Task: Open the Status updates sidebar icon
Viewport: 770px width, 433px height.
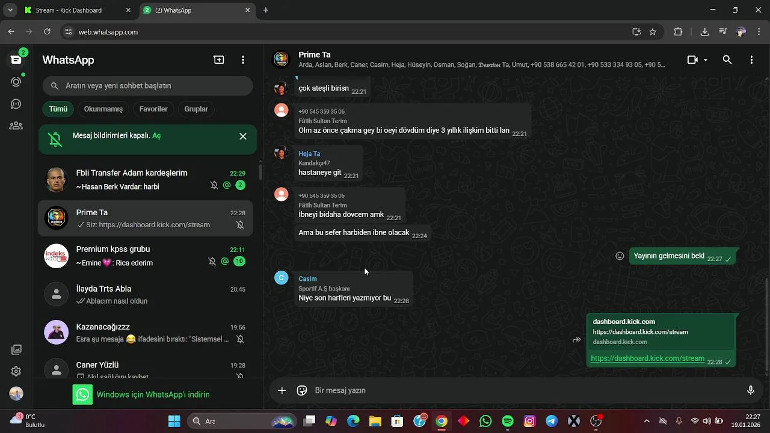Action: 16,82
